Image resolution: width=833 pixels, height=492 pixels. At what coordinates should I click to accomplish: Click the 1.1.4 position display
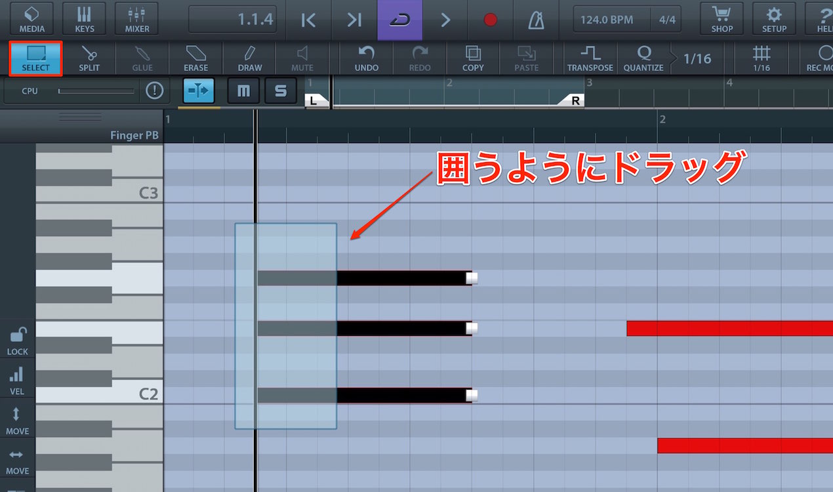234,20
